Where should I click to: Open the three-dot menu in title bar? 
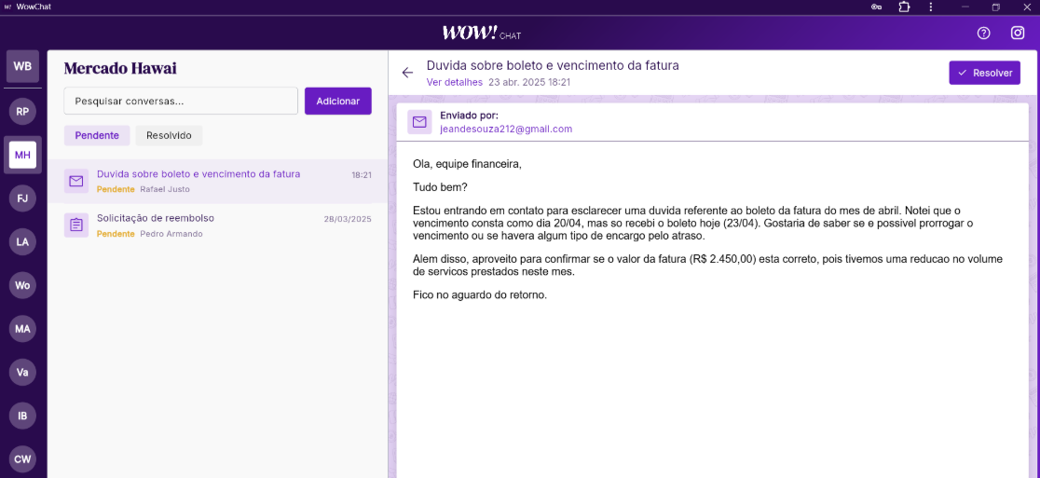(x=930, y=7)
